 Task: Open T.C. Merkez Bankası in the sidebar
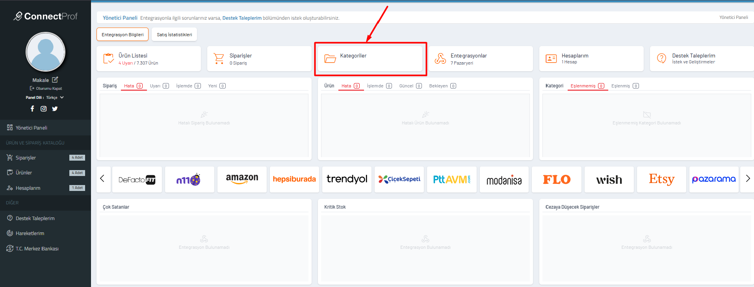pos(45,248)
